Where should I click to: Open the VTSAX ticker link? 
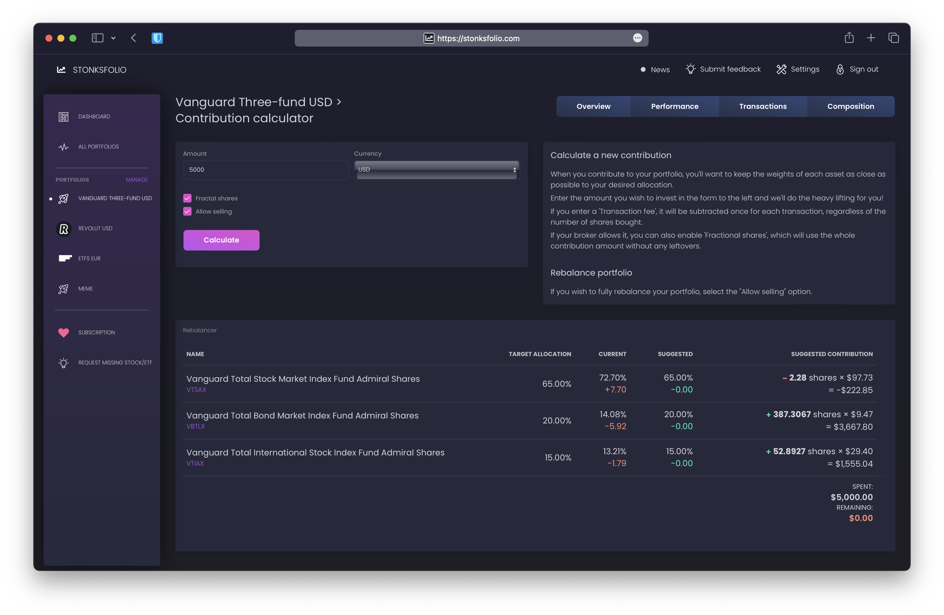(x=196, y=390)
